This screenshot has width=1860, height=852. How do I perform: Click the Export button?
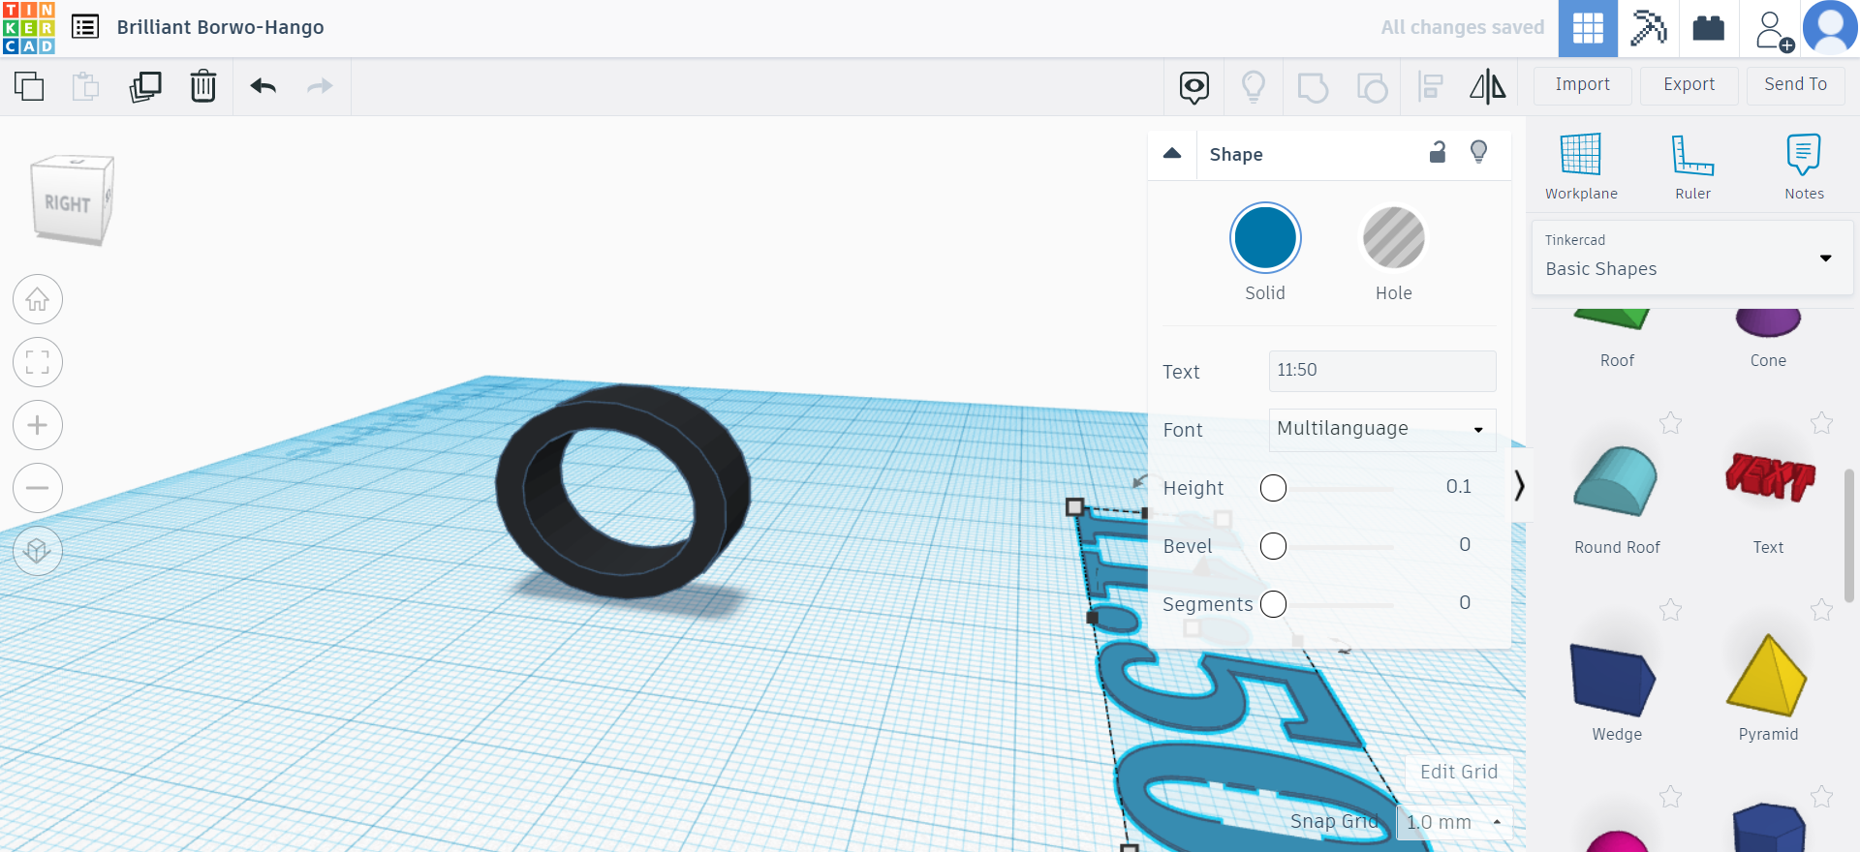click(x=1689, y=85)
